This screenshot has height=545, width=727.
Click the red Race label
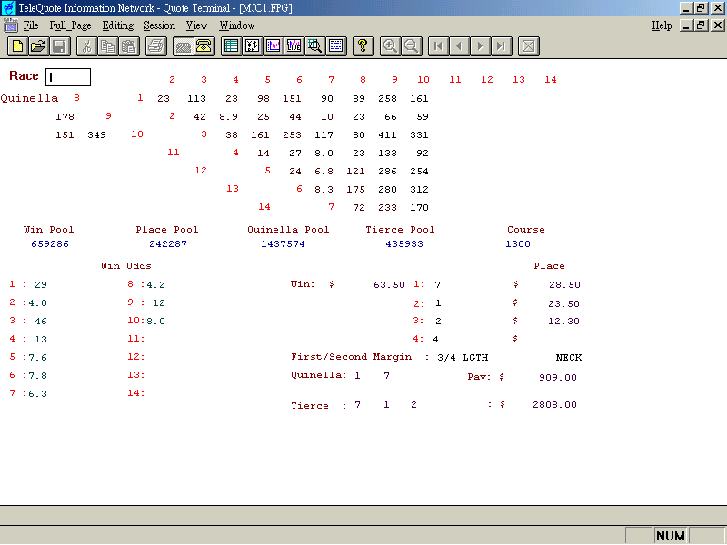tap(24, 75)
